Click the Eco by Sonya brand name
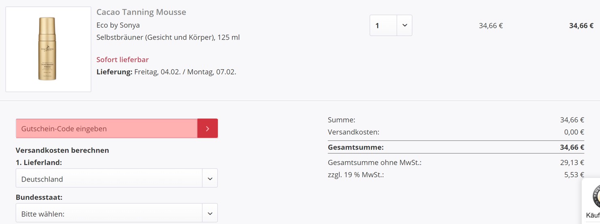 pos(118,25)
